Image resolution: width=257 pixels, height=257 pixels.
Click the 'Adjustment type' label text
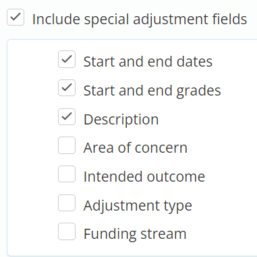(138, 206)
